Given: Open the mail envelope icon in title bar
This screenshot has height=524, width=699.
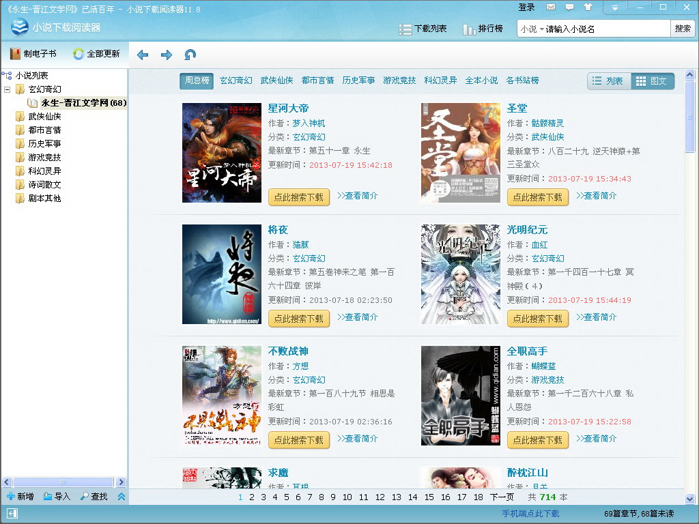Looking at the screenshot, I should point(551,8).
